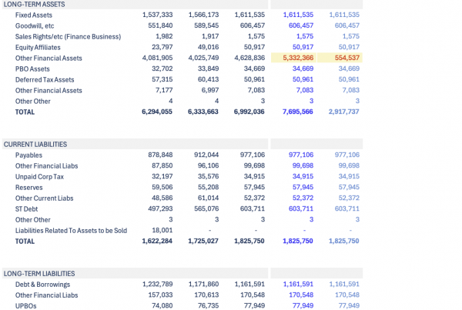Viewport: 462px width, 310px height.
Task: Click the Debt & Borrowings row label
Action: click(x=44, y=284)
